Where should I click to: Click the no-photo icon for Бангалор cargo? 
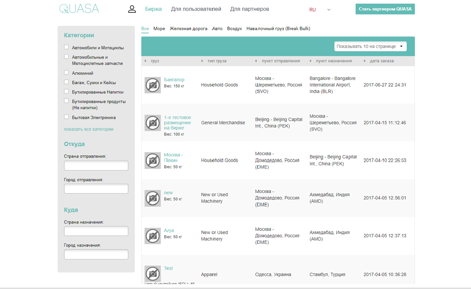[x=153, y=85]
